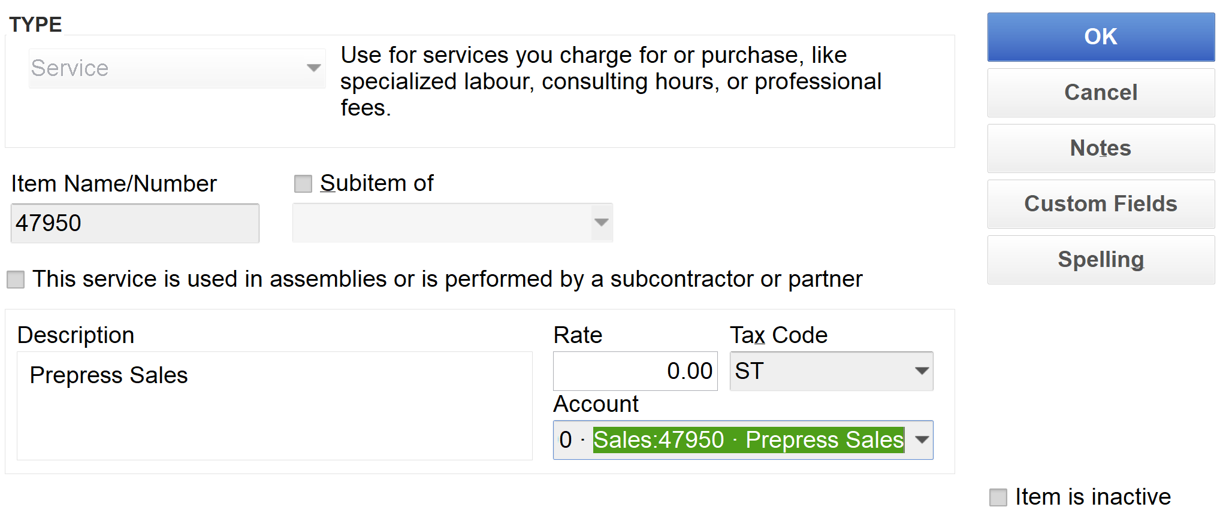
Task: Click the Item Name/Number field showing 47950
Action: [x=135, y=223]
